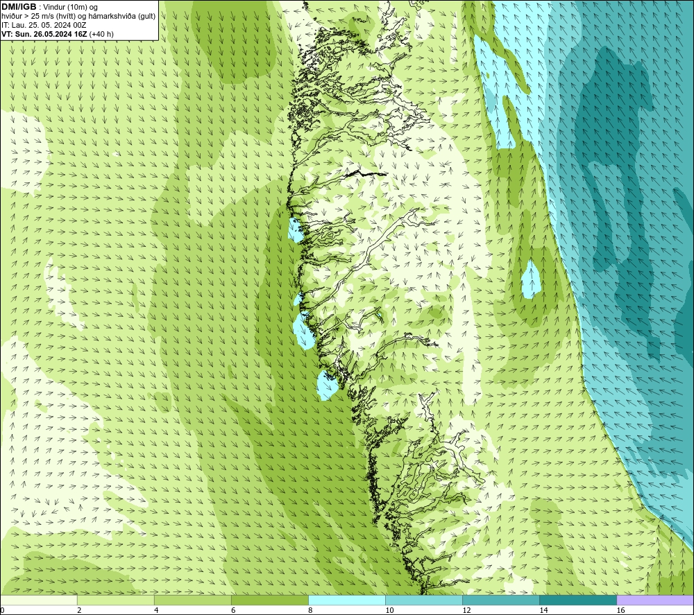The width and height of the screenshot is (694, 615).
Task: Choose the 14–16 m/s dark teal legend swatch
Action: tap(577, 600)
